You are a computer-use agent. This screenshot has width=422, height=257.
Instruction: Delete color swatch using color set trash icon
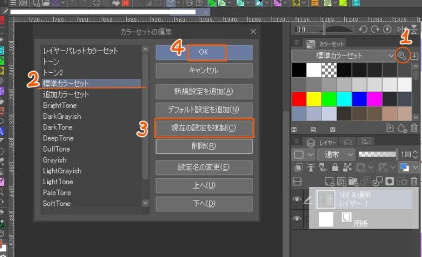414,128
